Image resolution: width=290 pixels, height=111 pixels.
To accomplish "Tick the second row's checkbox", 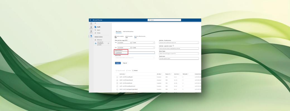I will coord(117,80).
